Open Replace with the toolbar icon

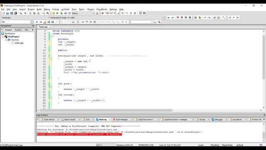click(48, 13)
